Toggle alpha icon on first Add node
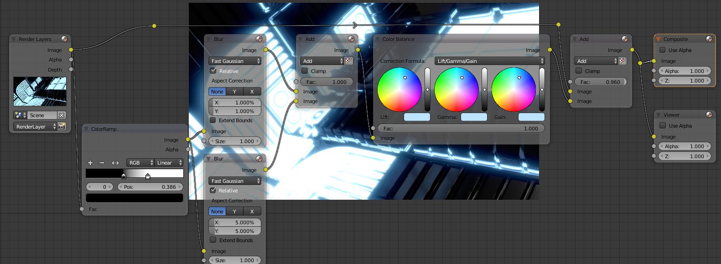Screen dimensions: 721x264 pyautogui.click(x=349, y=61)
